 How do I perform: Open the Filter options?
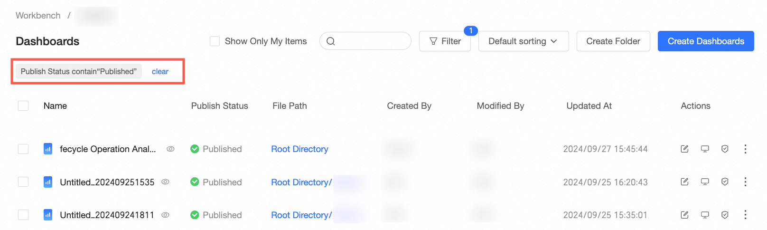[445, 41]
